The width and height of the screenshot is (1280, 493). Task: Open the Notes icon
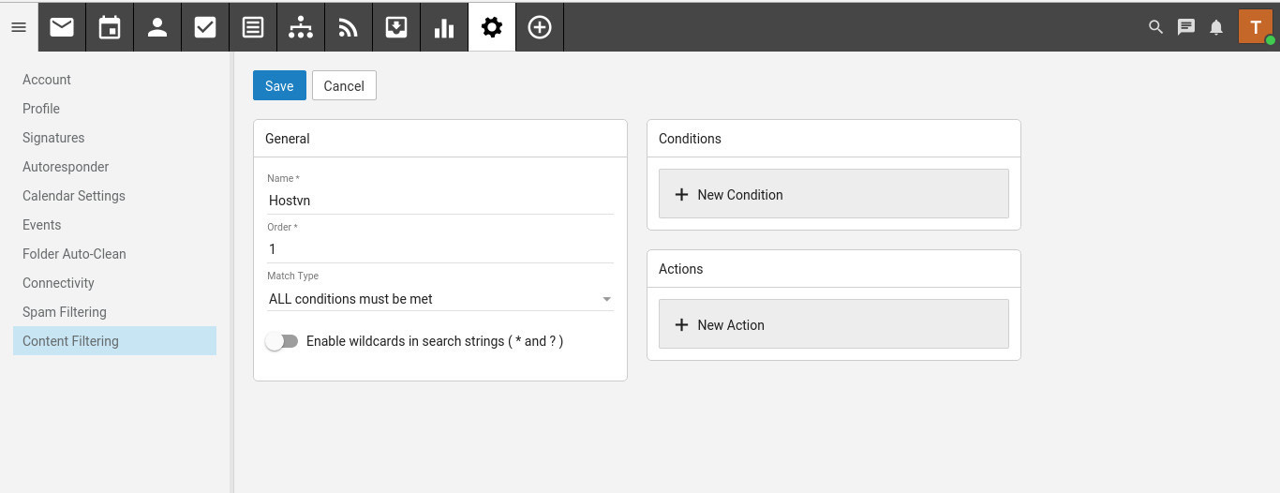(x=253, y=27)
